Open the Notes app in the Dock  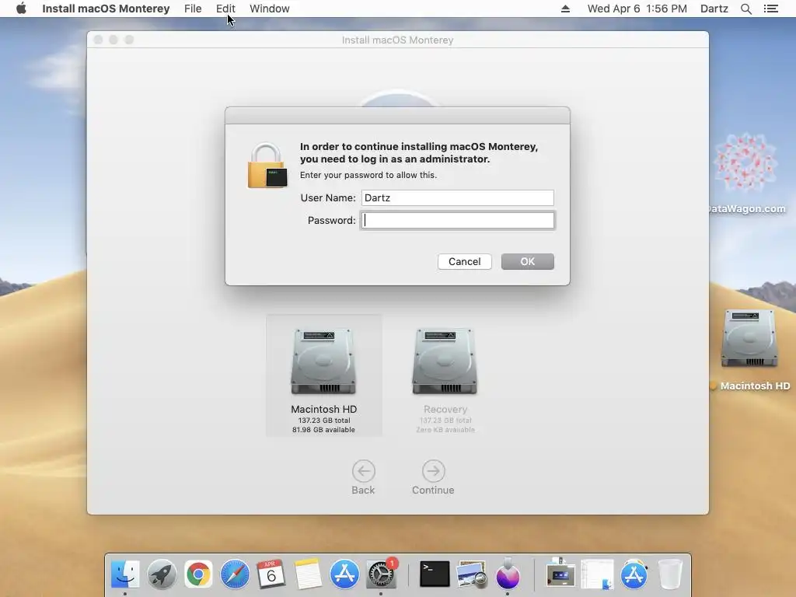tap(308, 574)
